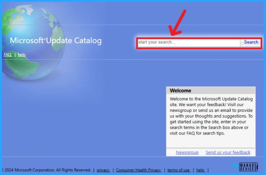Click the Search button
The width and height of the screenshot is (266, 175).
coord(251,42)
